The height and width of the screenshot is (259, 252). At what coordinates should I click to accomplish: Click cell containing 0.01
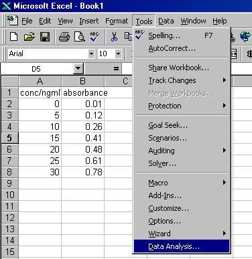click(x=82, y=104)
